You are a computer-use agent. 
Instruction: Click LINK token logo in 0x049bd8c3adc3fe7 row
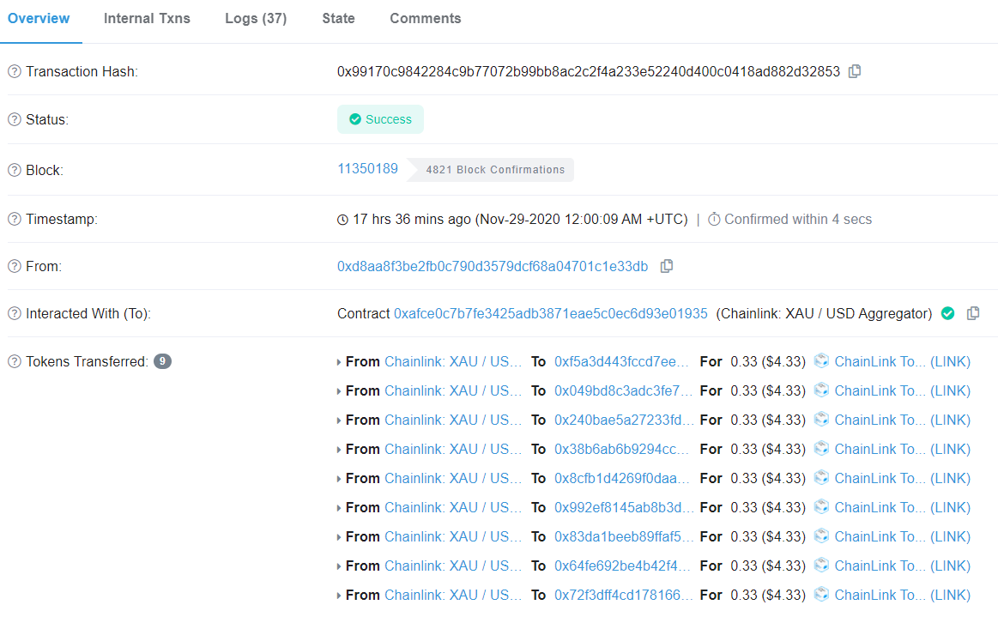tap(822, 390)
